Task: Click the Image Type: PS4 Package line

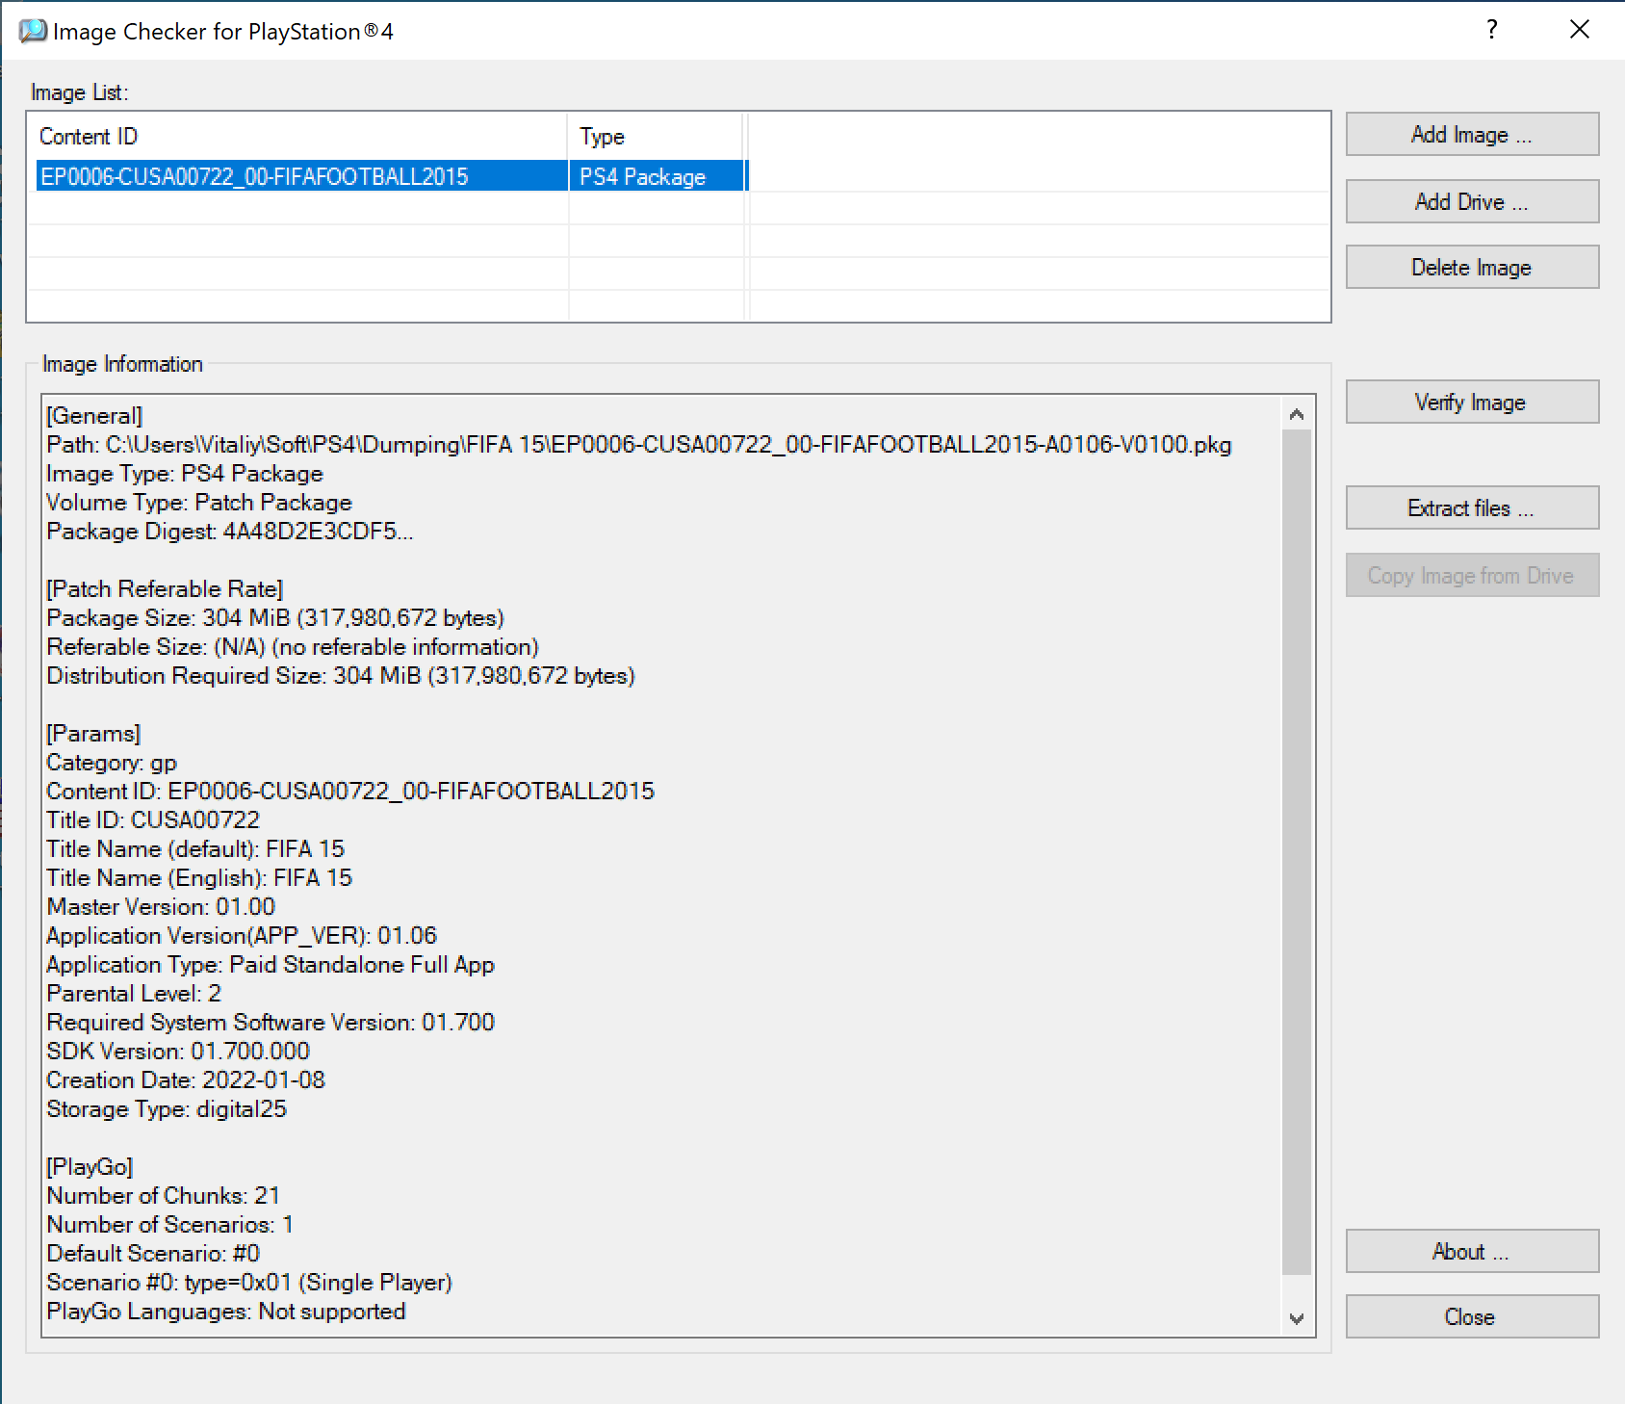Action: (185, 474)
